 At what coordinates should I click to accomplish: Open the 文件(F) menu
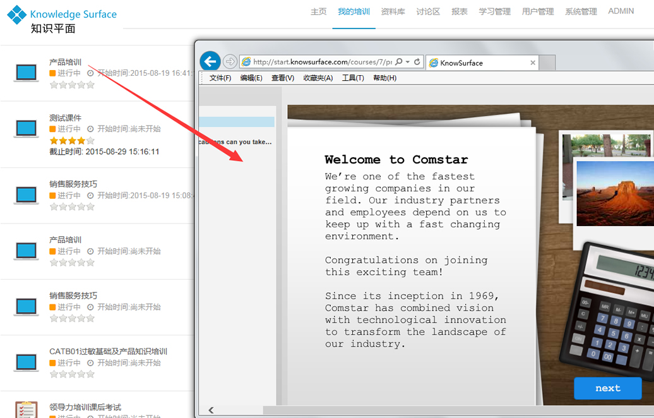[220, 78]
